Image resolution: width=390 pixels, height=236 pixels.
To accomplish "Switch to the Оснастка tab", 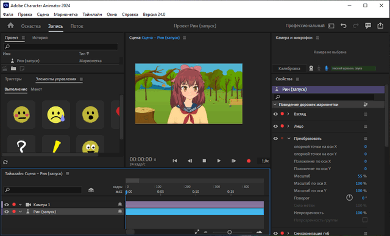I will click(31, 26).
